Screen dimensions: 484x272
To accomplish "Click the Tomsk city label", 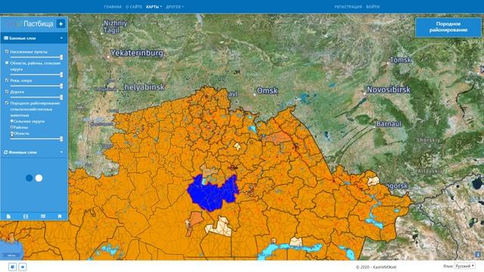I will coord(401,60).
